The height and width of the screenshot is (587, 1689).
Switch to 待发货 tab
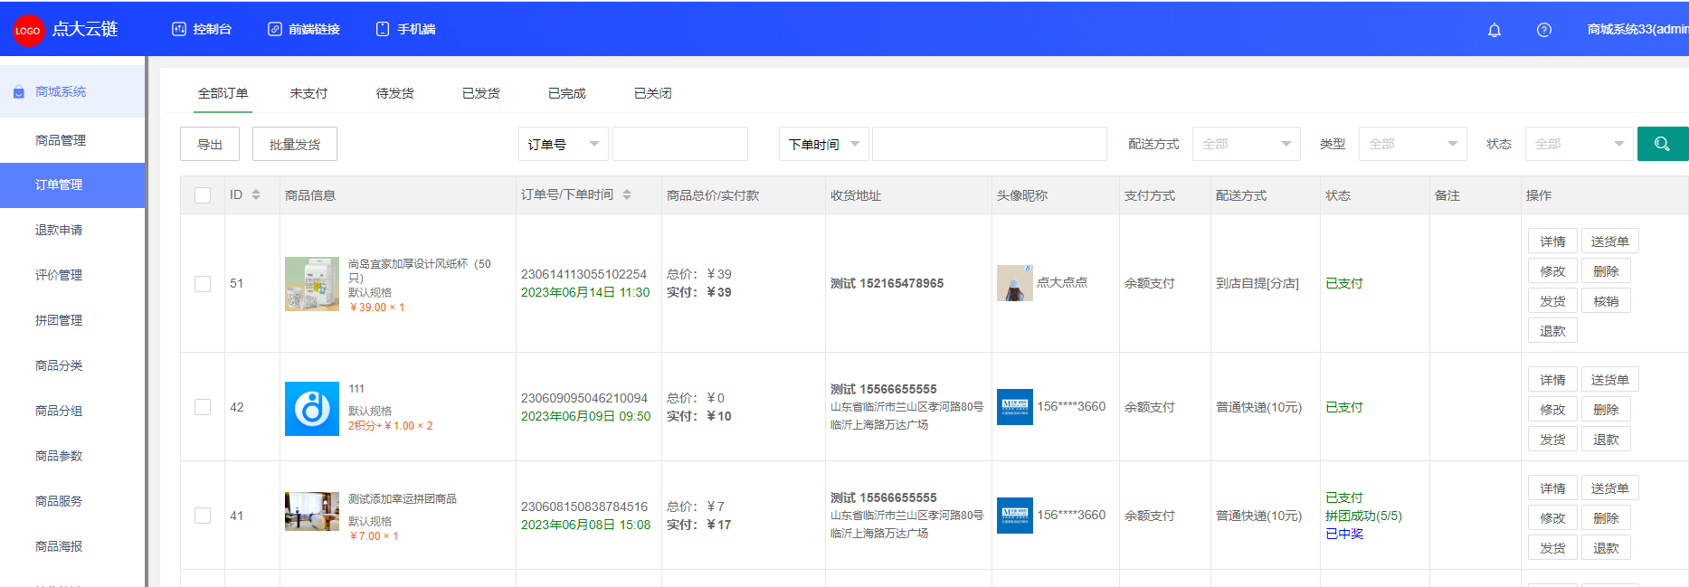395,93
